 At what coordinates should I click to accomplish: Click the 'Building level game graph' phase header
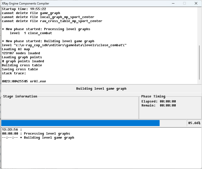tap(101, 89)
